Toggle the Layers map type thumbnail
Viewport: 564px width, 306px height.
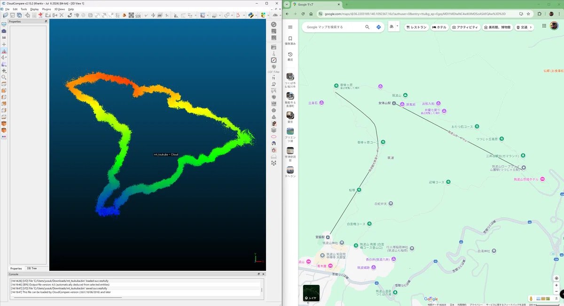pos(311,293)
